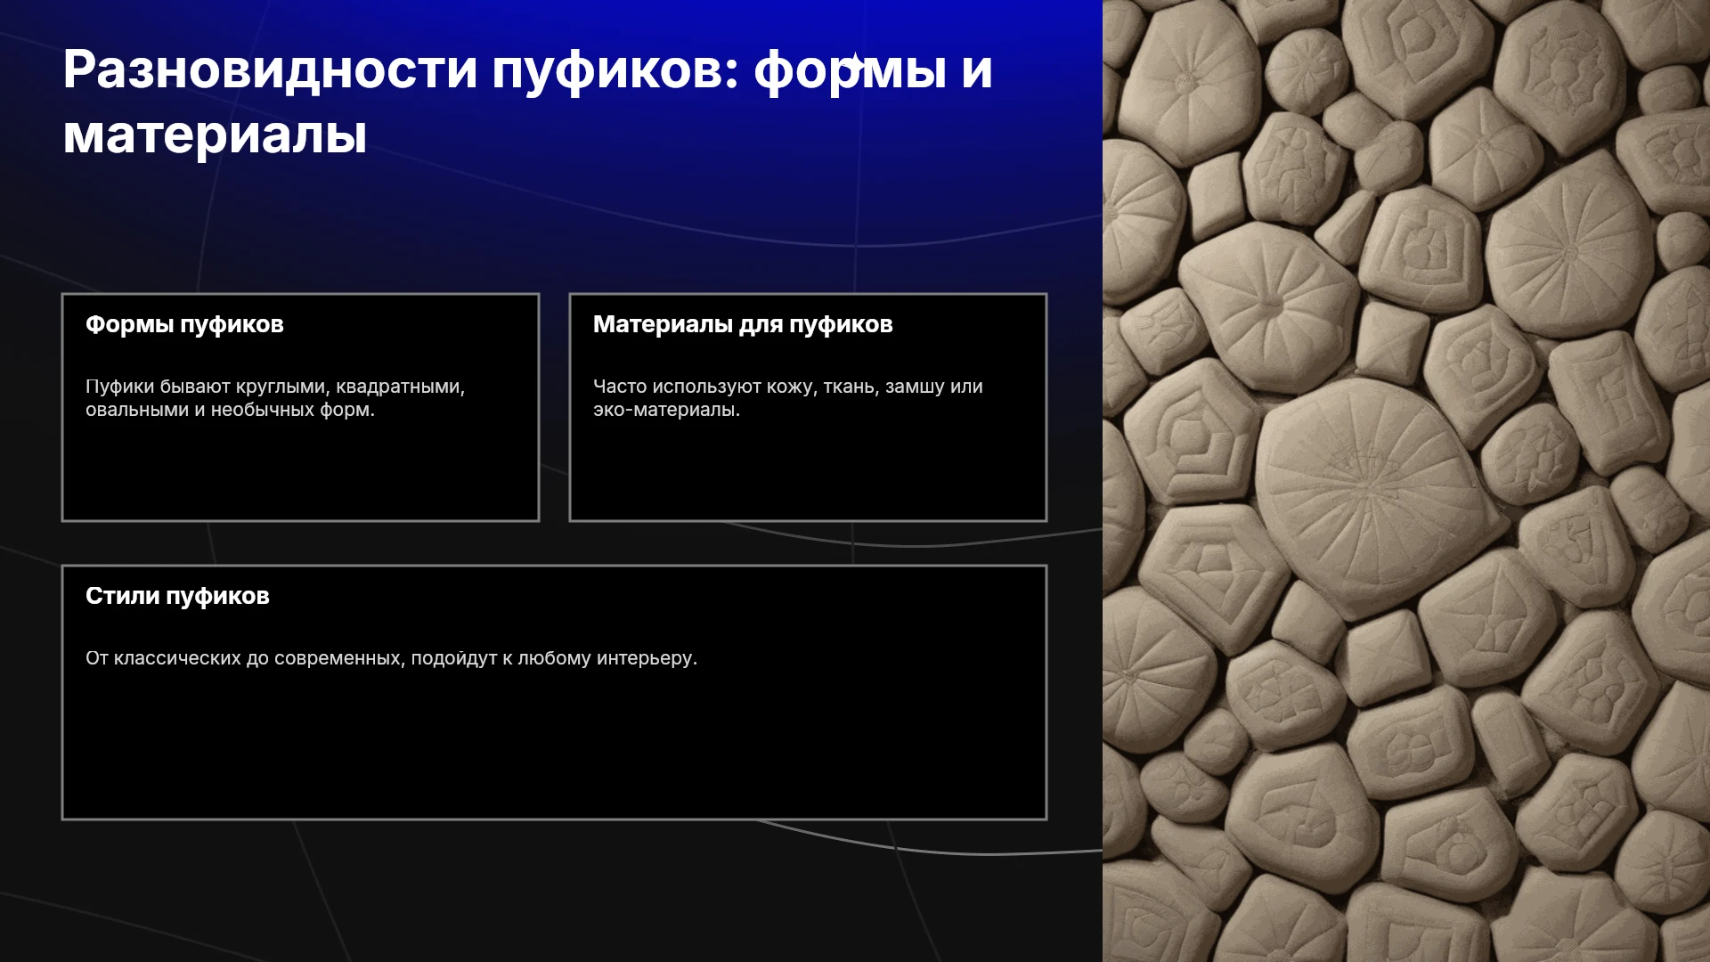1710x962 pixels.
Task: Click the word "материалы" in the title
Action: tap(215, 135)
